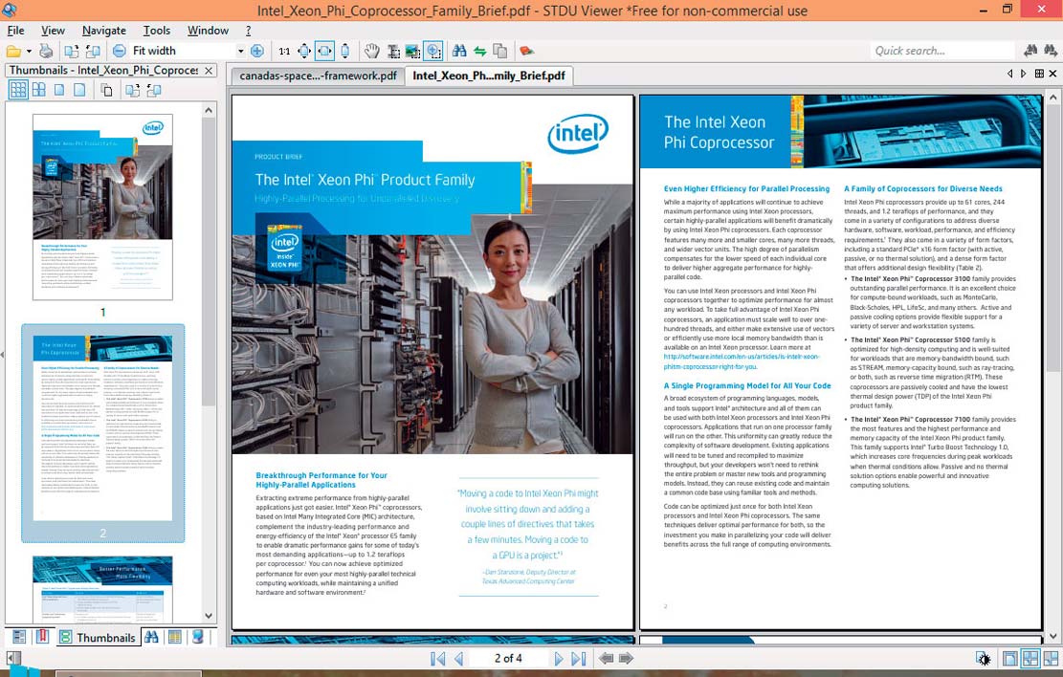The height and width of the screenshot is (677, 1063).
Task: Open the File menu
Action: tap(15, 31)
